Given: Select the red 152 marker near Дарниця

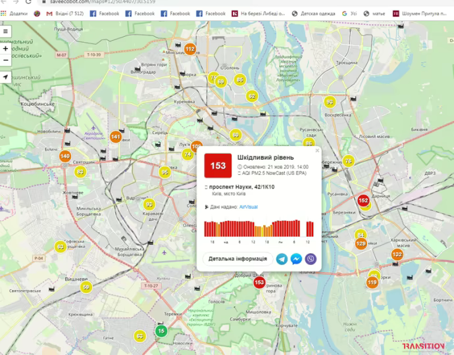Looking at the screenshot, I should (363, 200).
